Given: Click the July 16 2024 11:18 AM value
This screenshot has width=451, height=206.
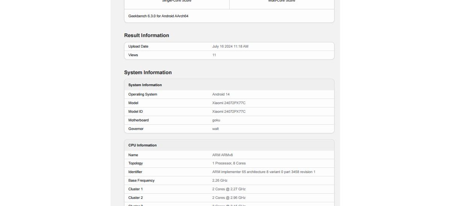Looking at the screenshot, I should click(230, 46).
